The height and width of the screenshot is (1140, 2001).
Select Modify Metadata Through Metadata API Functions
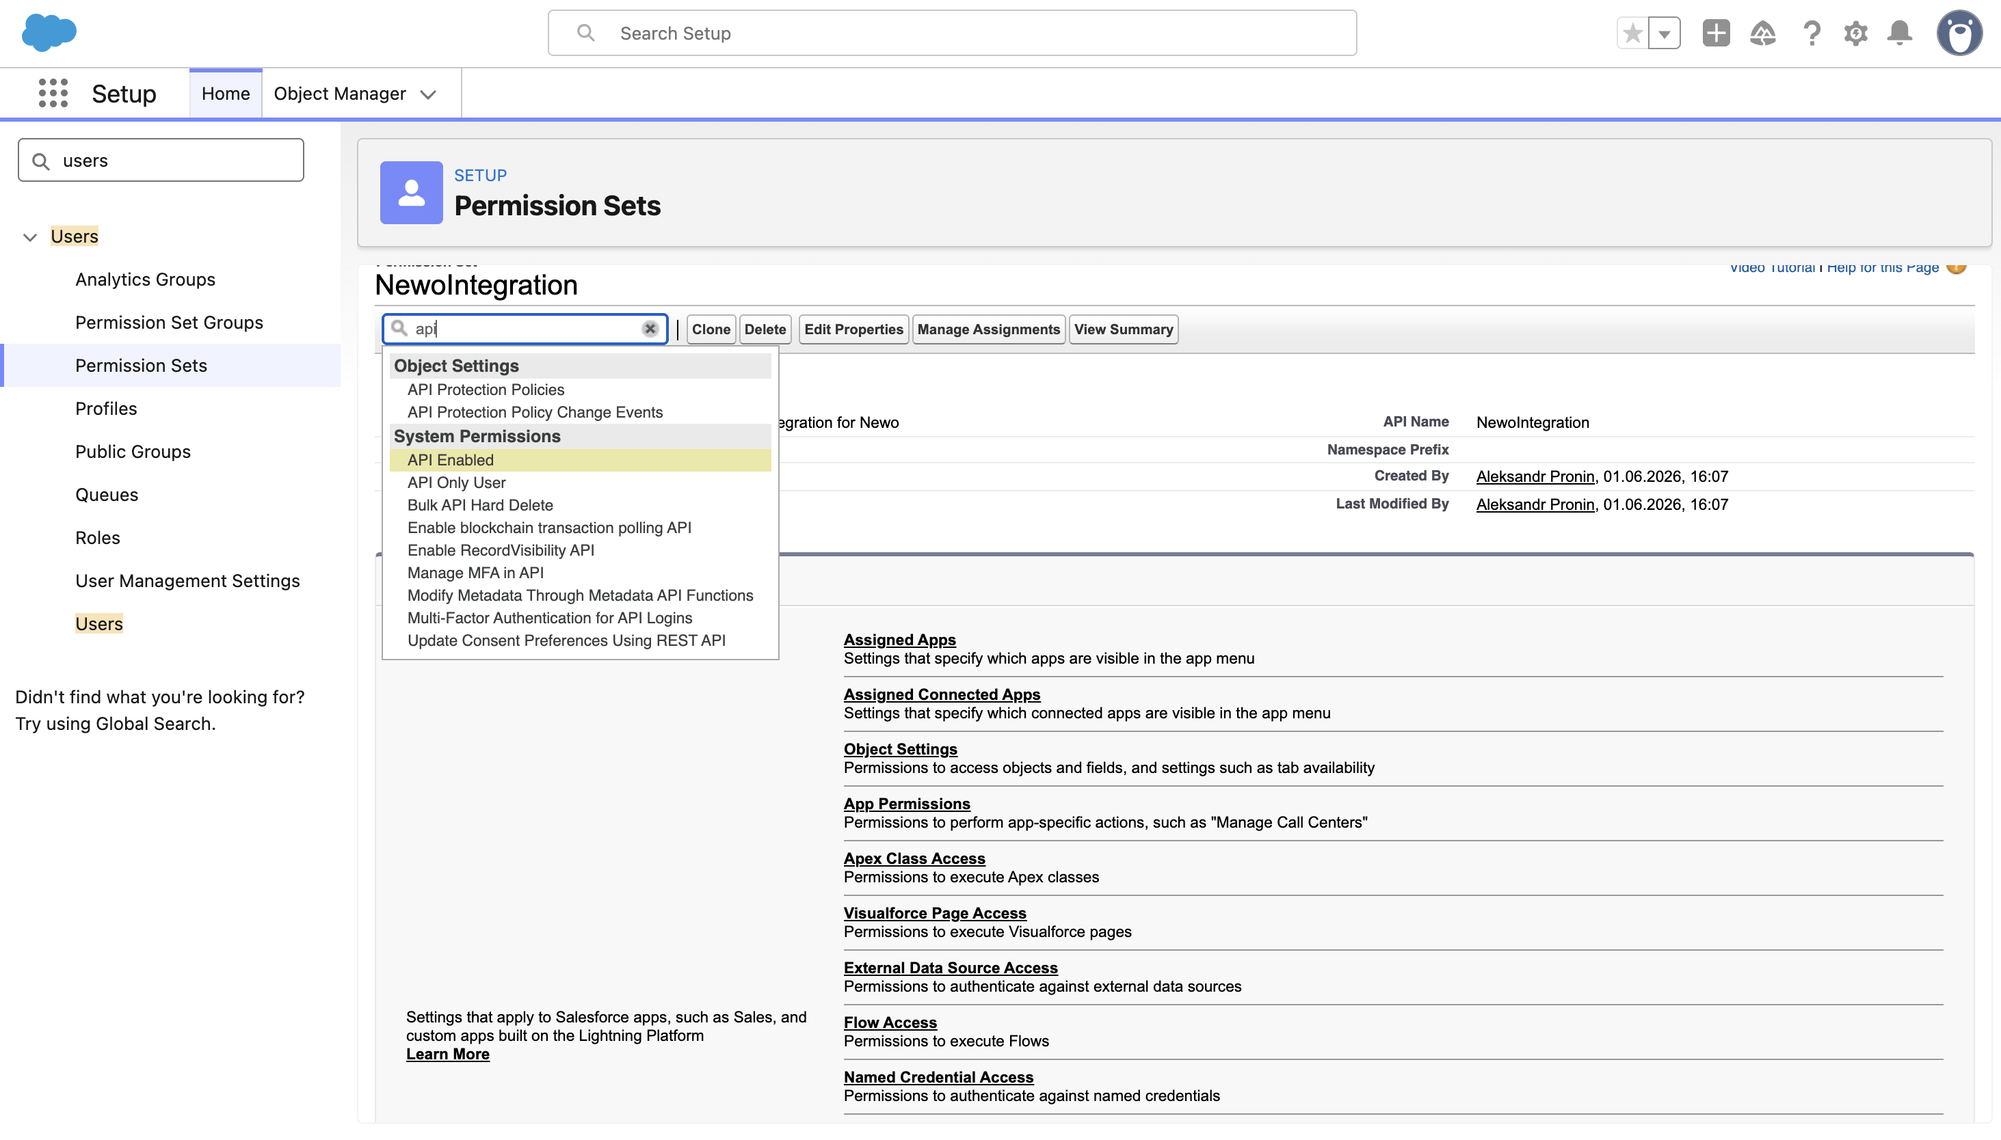point(580,596)
